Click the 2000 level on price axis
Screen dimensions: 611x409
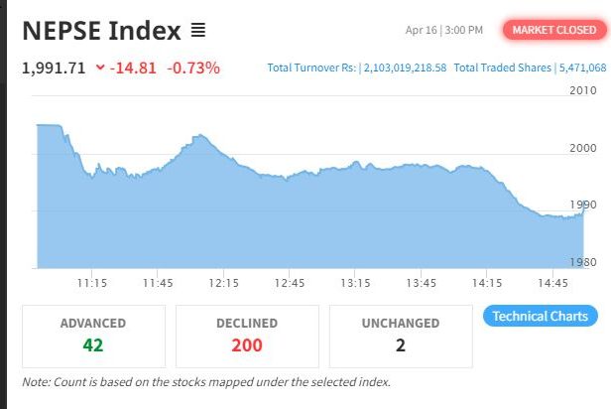[x=583, y=148]
